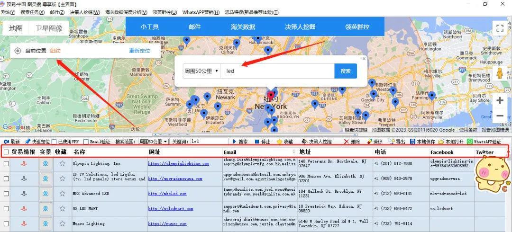
Task: Check the MKS Advanced LED row checkbox
Action: point(6,194)
